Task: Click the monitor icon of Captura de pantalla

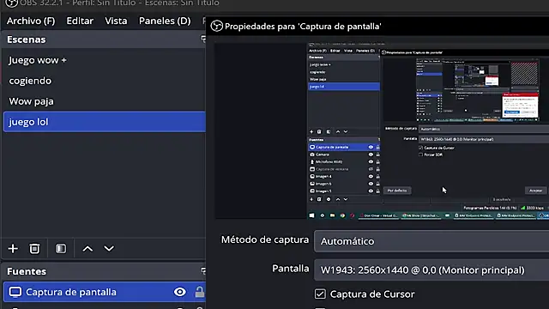Action: 15,292
